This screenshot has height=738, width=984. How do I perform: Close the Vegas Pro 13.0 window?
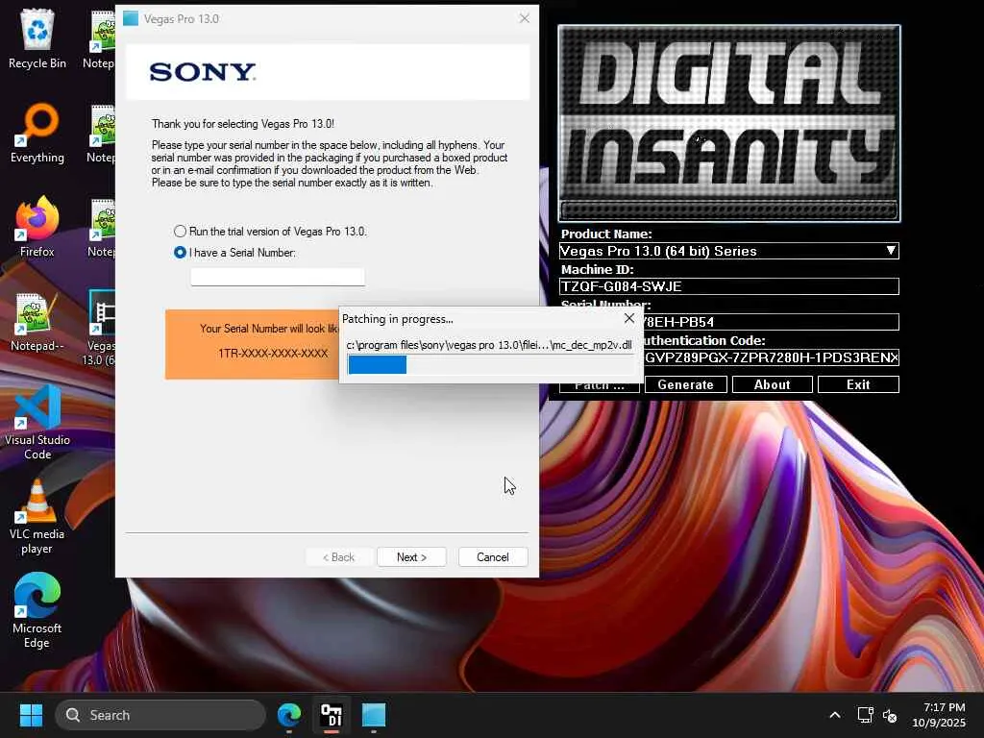click(524, 19)
